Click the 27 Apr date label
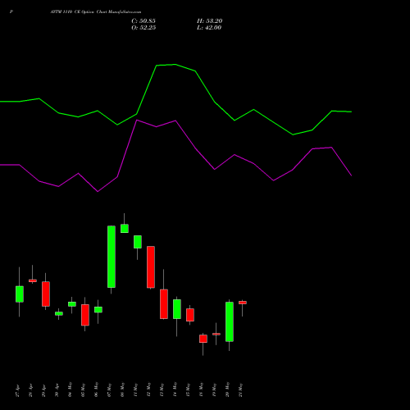 pos(18,391)
